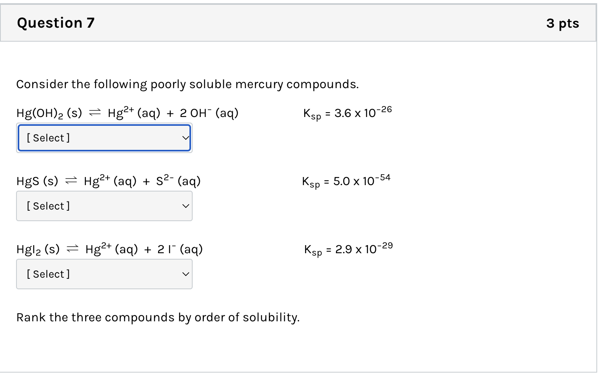Click the sentence about poorly soluble mercury compounds

click(x=187, y=84)
